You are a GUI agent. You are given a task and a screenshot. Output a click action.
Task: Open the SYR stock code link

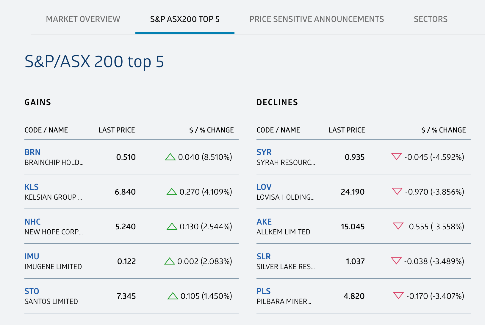[x=264, y=152]
